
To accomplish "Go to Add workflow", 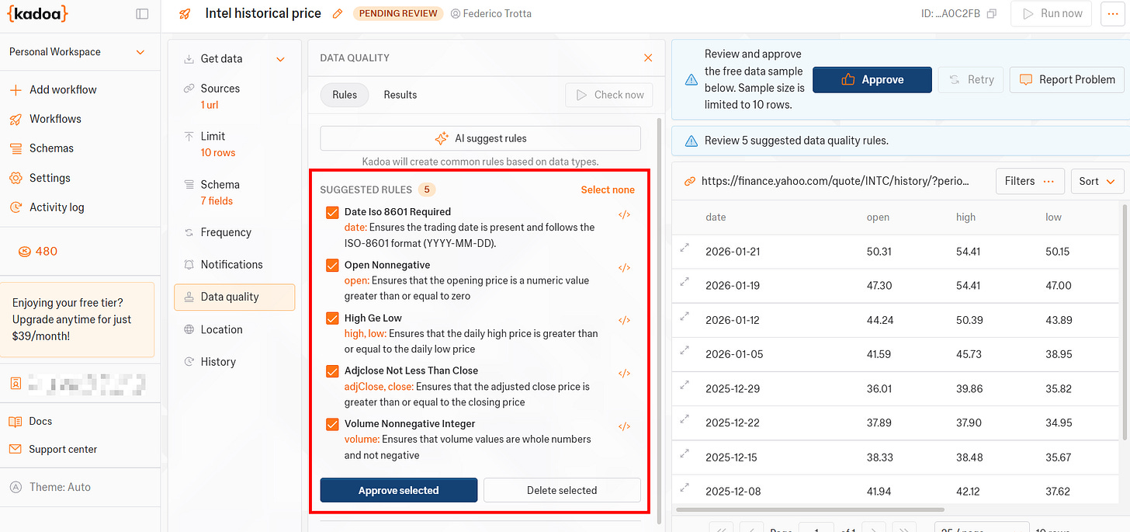I will 53,89.
